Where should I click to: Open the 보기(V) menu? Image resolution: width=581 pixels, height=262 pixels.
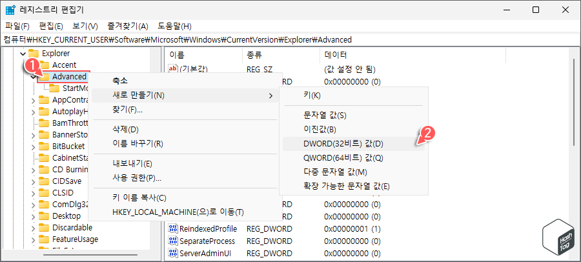[x=85, y=26]
